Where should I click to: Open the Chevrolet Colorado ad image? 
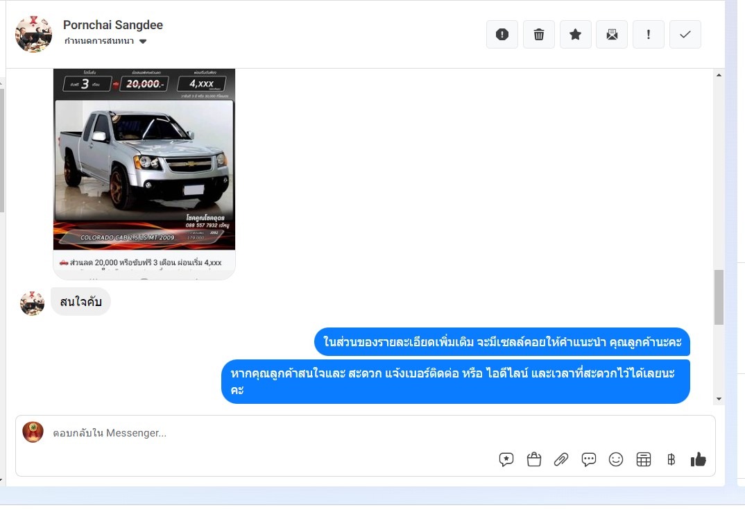(x=144, y=159)
